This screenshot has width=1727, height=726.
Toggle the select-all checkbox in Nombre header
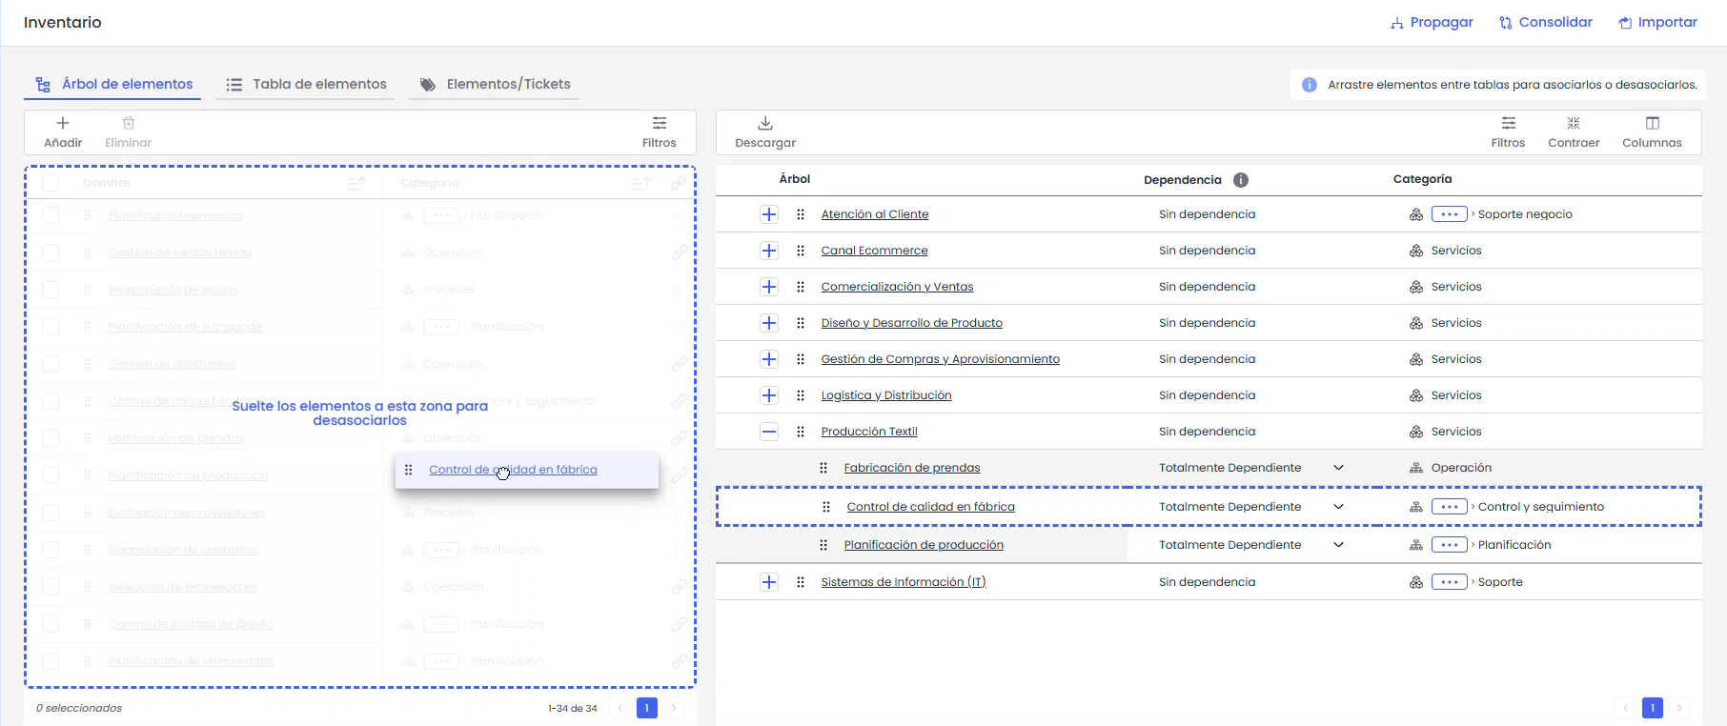coord(51,183)
